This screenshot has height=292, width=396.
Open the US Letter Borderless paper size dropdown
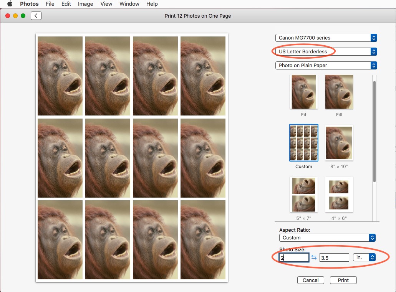pyautogui.click(x=326, y=51)
